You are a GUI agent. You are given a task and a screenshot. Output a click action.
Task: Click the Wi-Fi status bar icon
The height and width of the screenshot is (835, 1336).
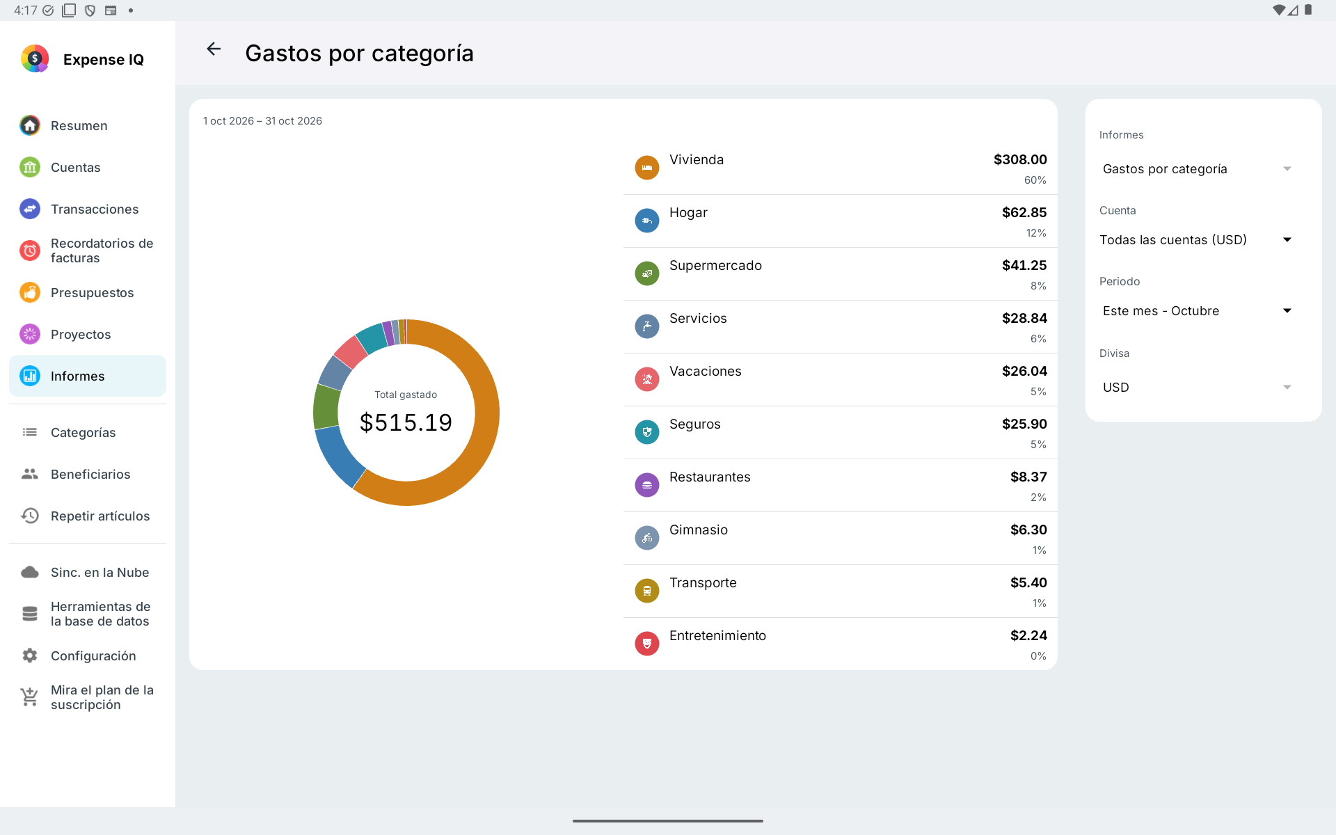[1279, 10]
